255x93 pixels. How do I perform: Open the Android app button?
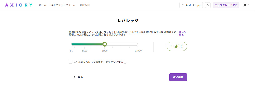click(191, 5)
